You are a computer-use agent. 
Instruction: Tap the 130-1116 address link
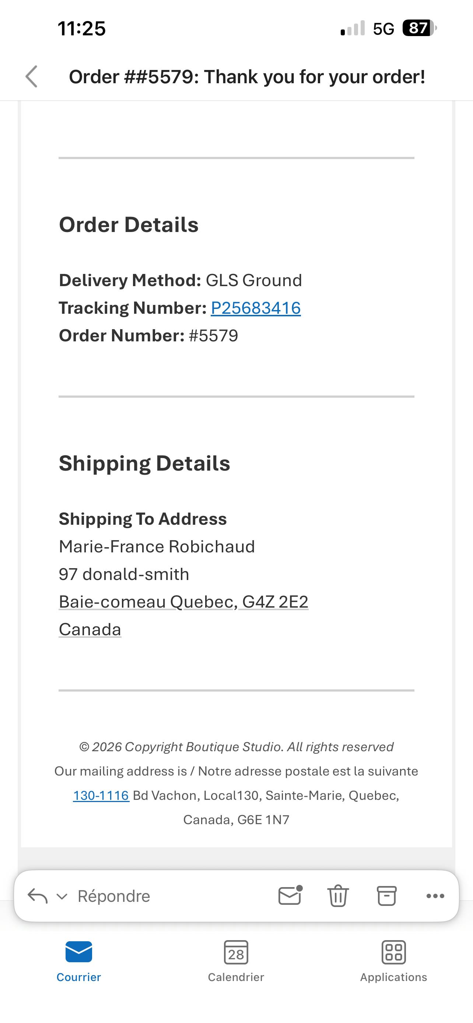pyautogui.click(x=101, y=795)
